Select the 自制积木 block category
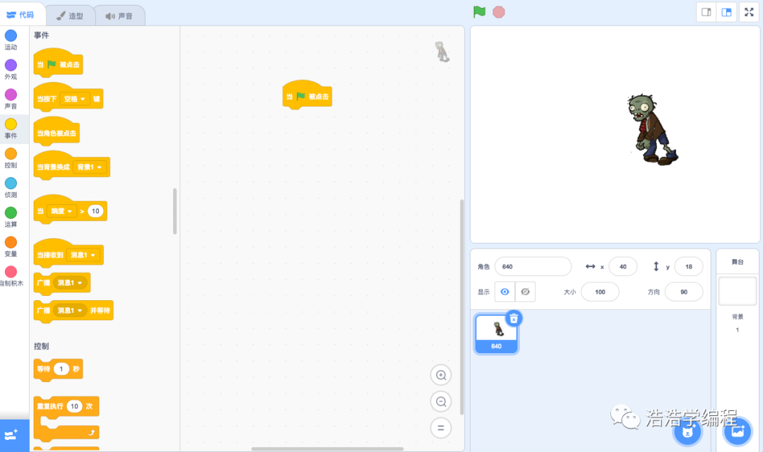This screenshot has width=763, height=452. 11,276
